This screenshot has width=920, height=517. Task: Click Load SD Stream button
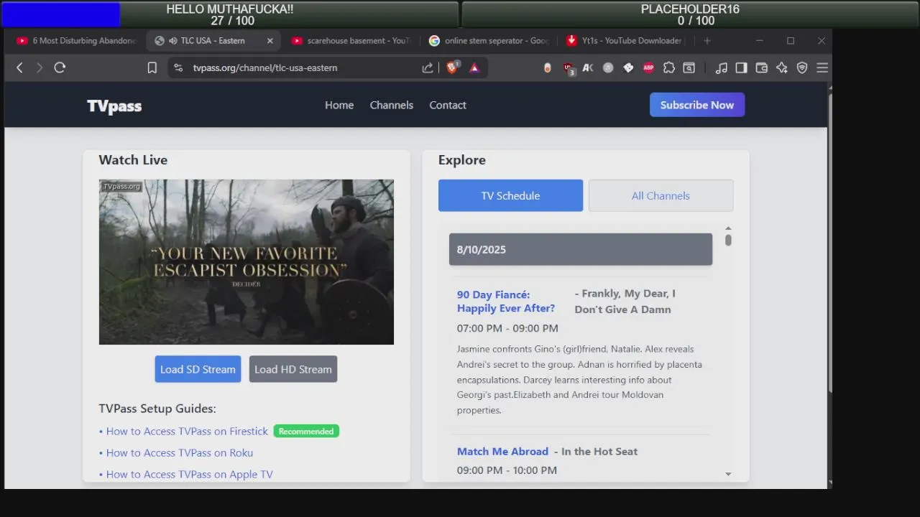pyautogui.click(x=198, y=369)
